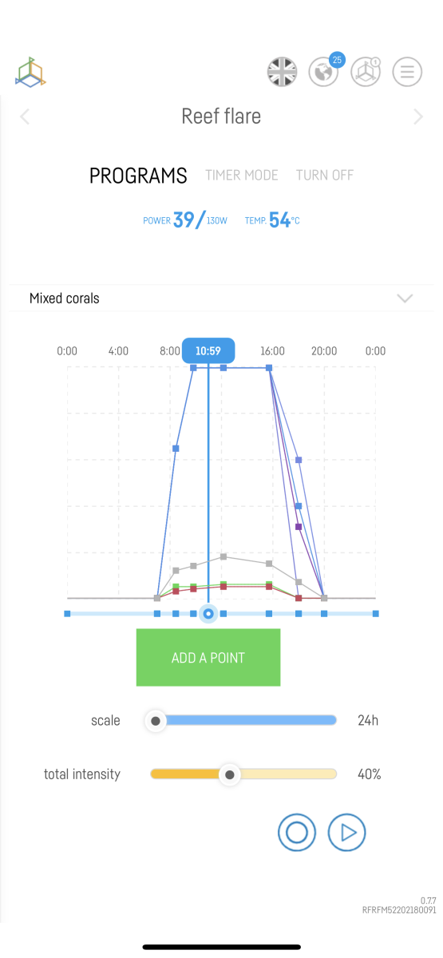The image size is (443, 958).
Task: Switch to the PROGRAMS mode
Action: (138, 176)
